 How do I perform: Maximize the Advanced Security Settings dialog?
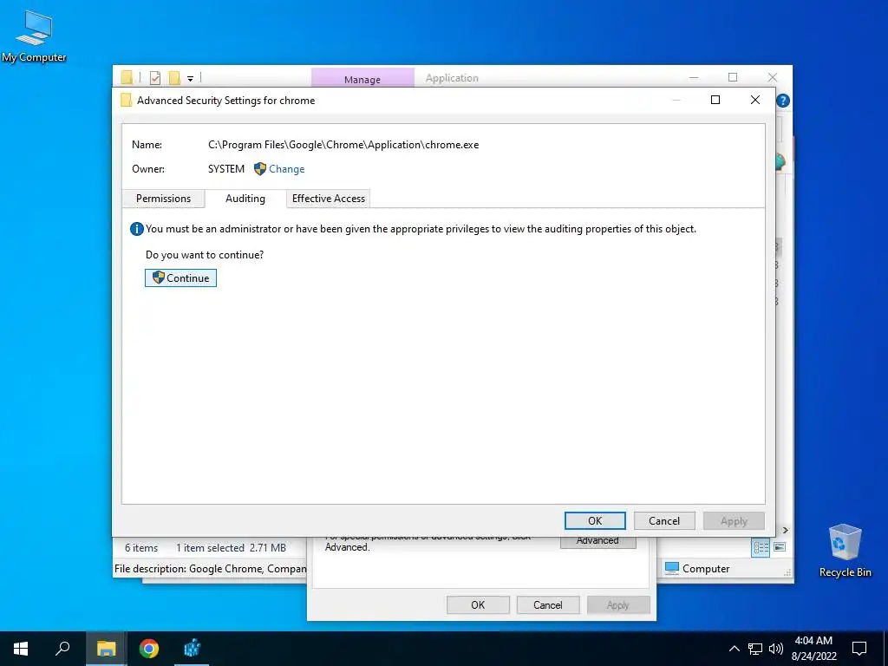715,100
